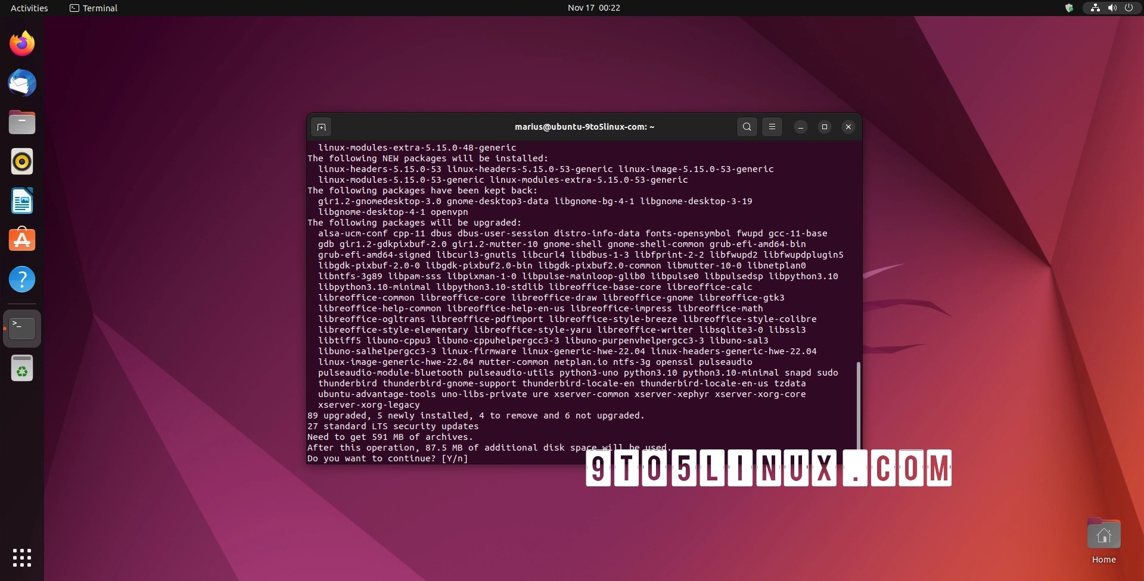
Task: Open the terminal hamburger menu
Action: [x=772, y=127]
